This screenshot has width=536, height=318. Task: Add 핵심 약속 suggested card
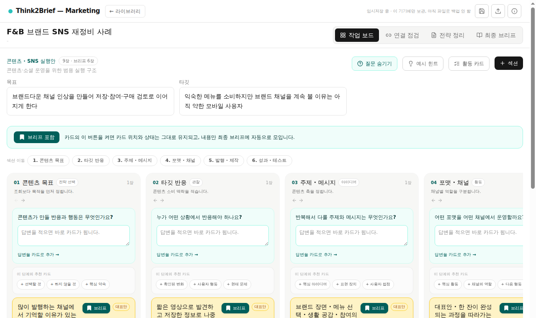(95, 285)
